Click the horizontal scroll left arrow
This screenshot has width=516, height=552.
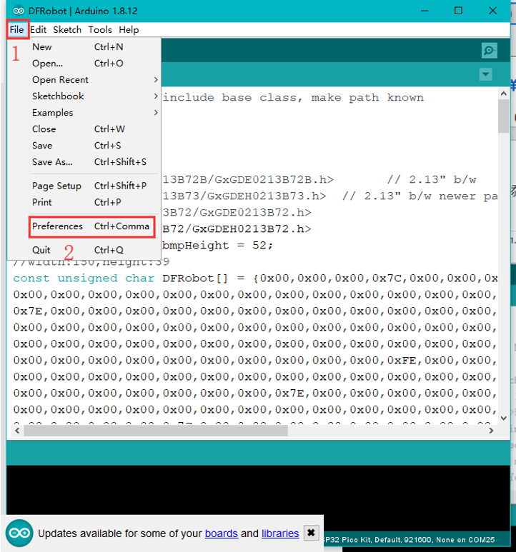pos(17,431)
